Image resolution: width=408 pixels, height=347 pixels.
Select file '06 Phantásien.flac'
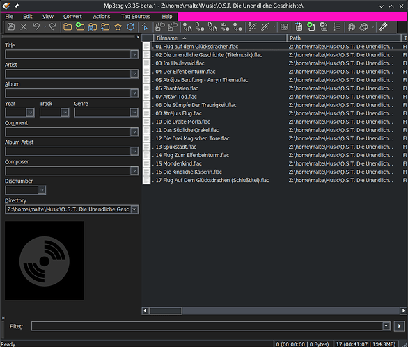coord(177,88)
